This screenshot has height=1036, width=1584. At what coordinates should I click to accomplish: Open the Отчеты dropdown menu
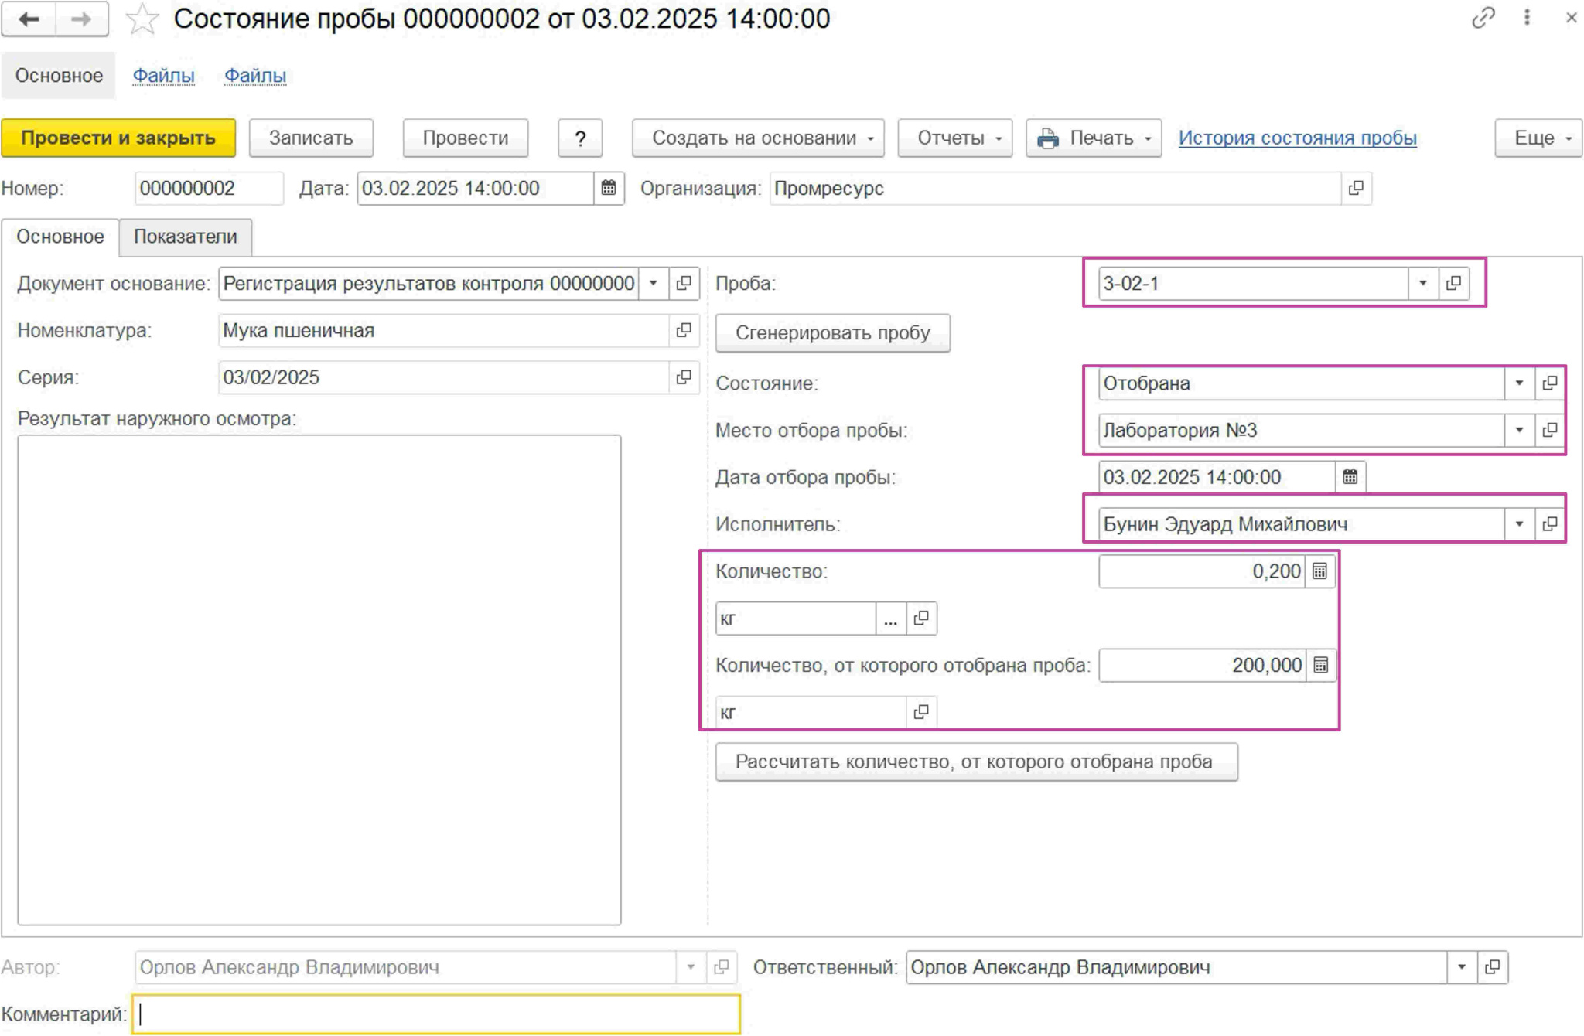pos(955,138)
